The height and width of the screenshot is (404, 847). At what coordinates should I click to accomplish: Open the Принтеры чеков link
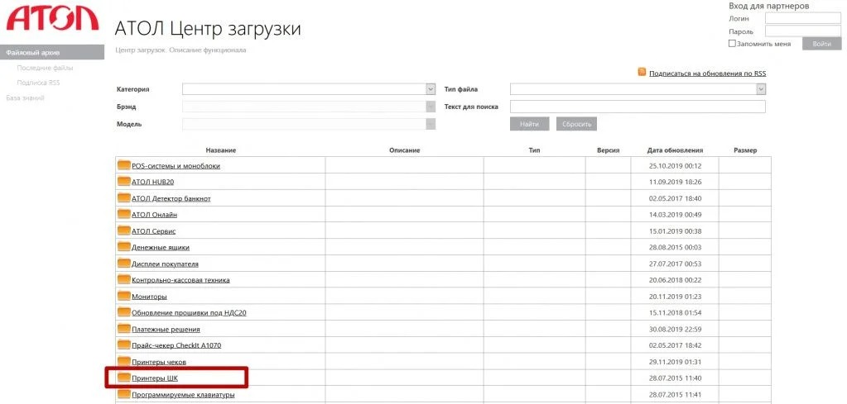(159, 362)
